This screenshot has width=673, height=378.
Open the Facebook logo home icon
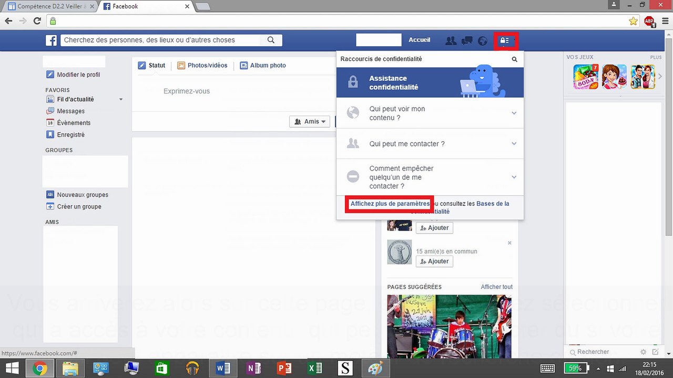[51, 40]
